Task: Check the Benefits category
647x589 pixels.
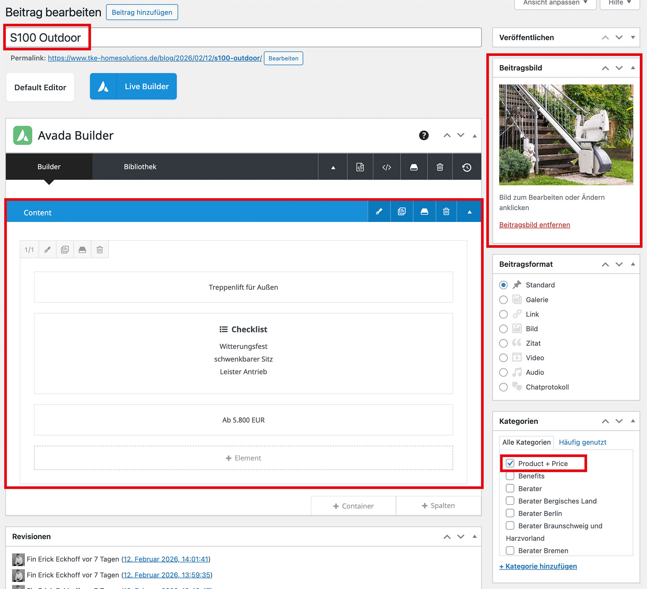Action: pos(510,476)
